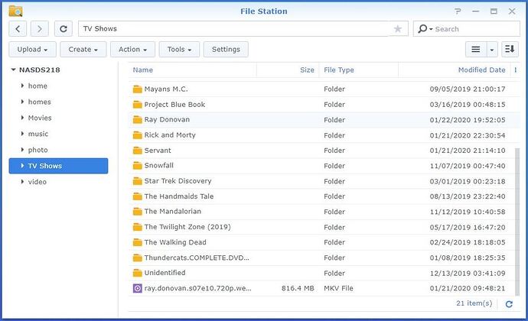The image size is (528, 321).
Task: Open the sort order button
Action: [510, 50]
